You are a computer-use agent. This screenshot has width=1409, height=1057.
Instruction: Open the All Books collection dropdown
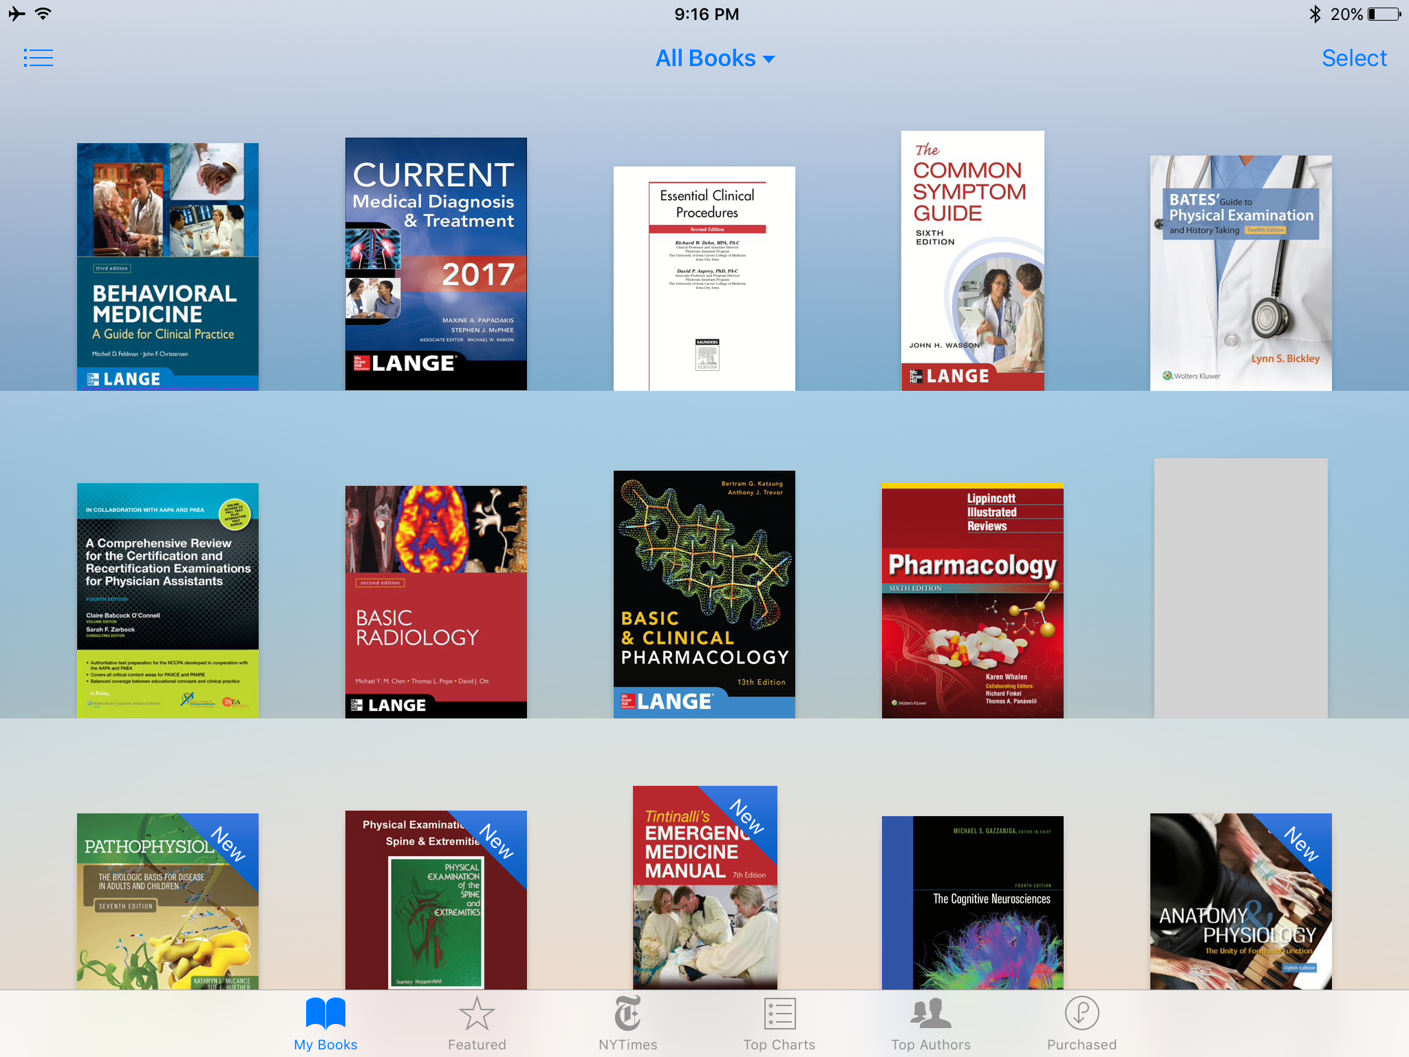[x=714, y=58]
